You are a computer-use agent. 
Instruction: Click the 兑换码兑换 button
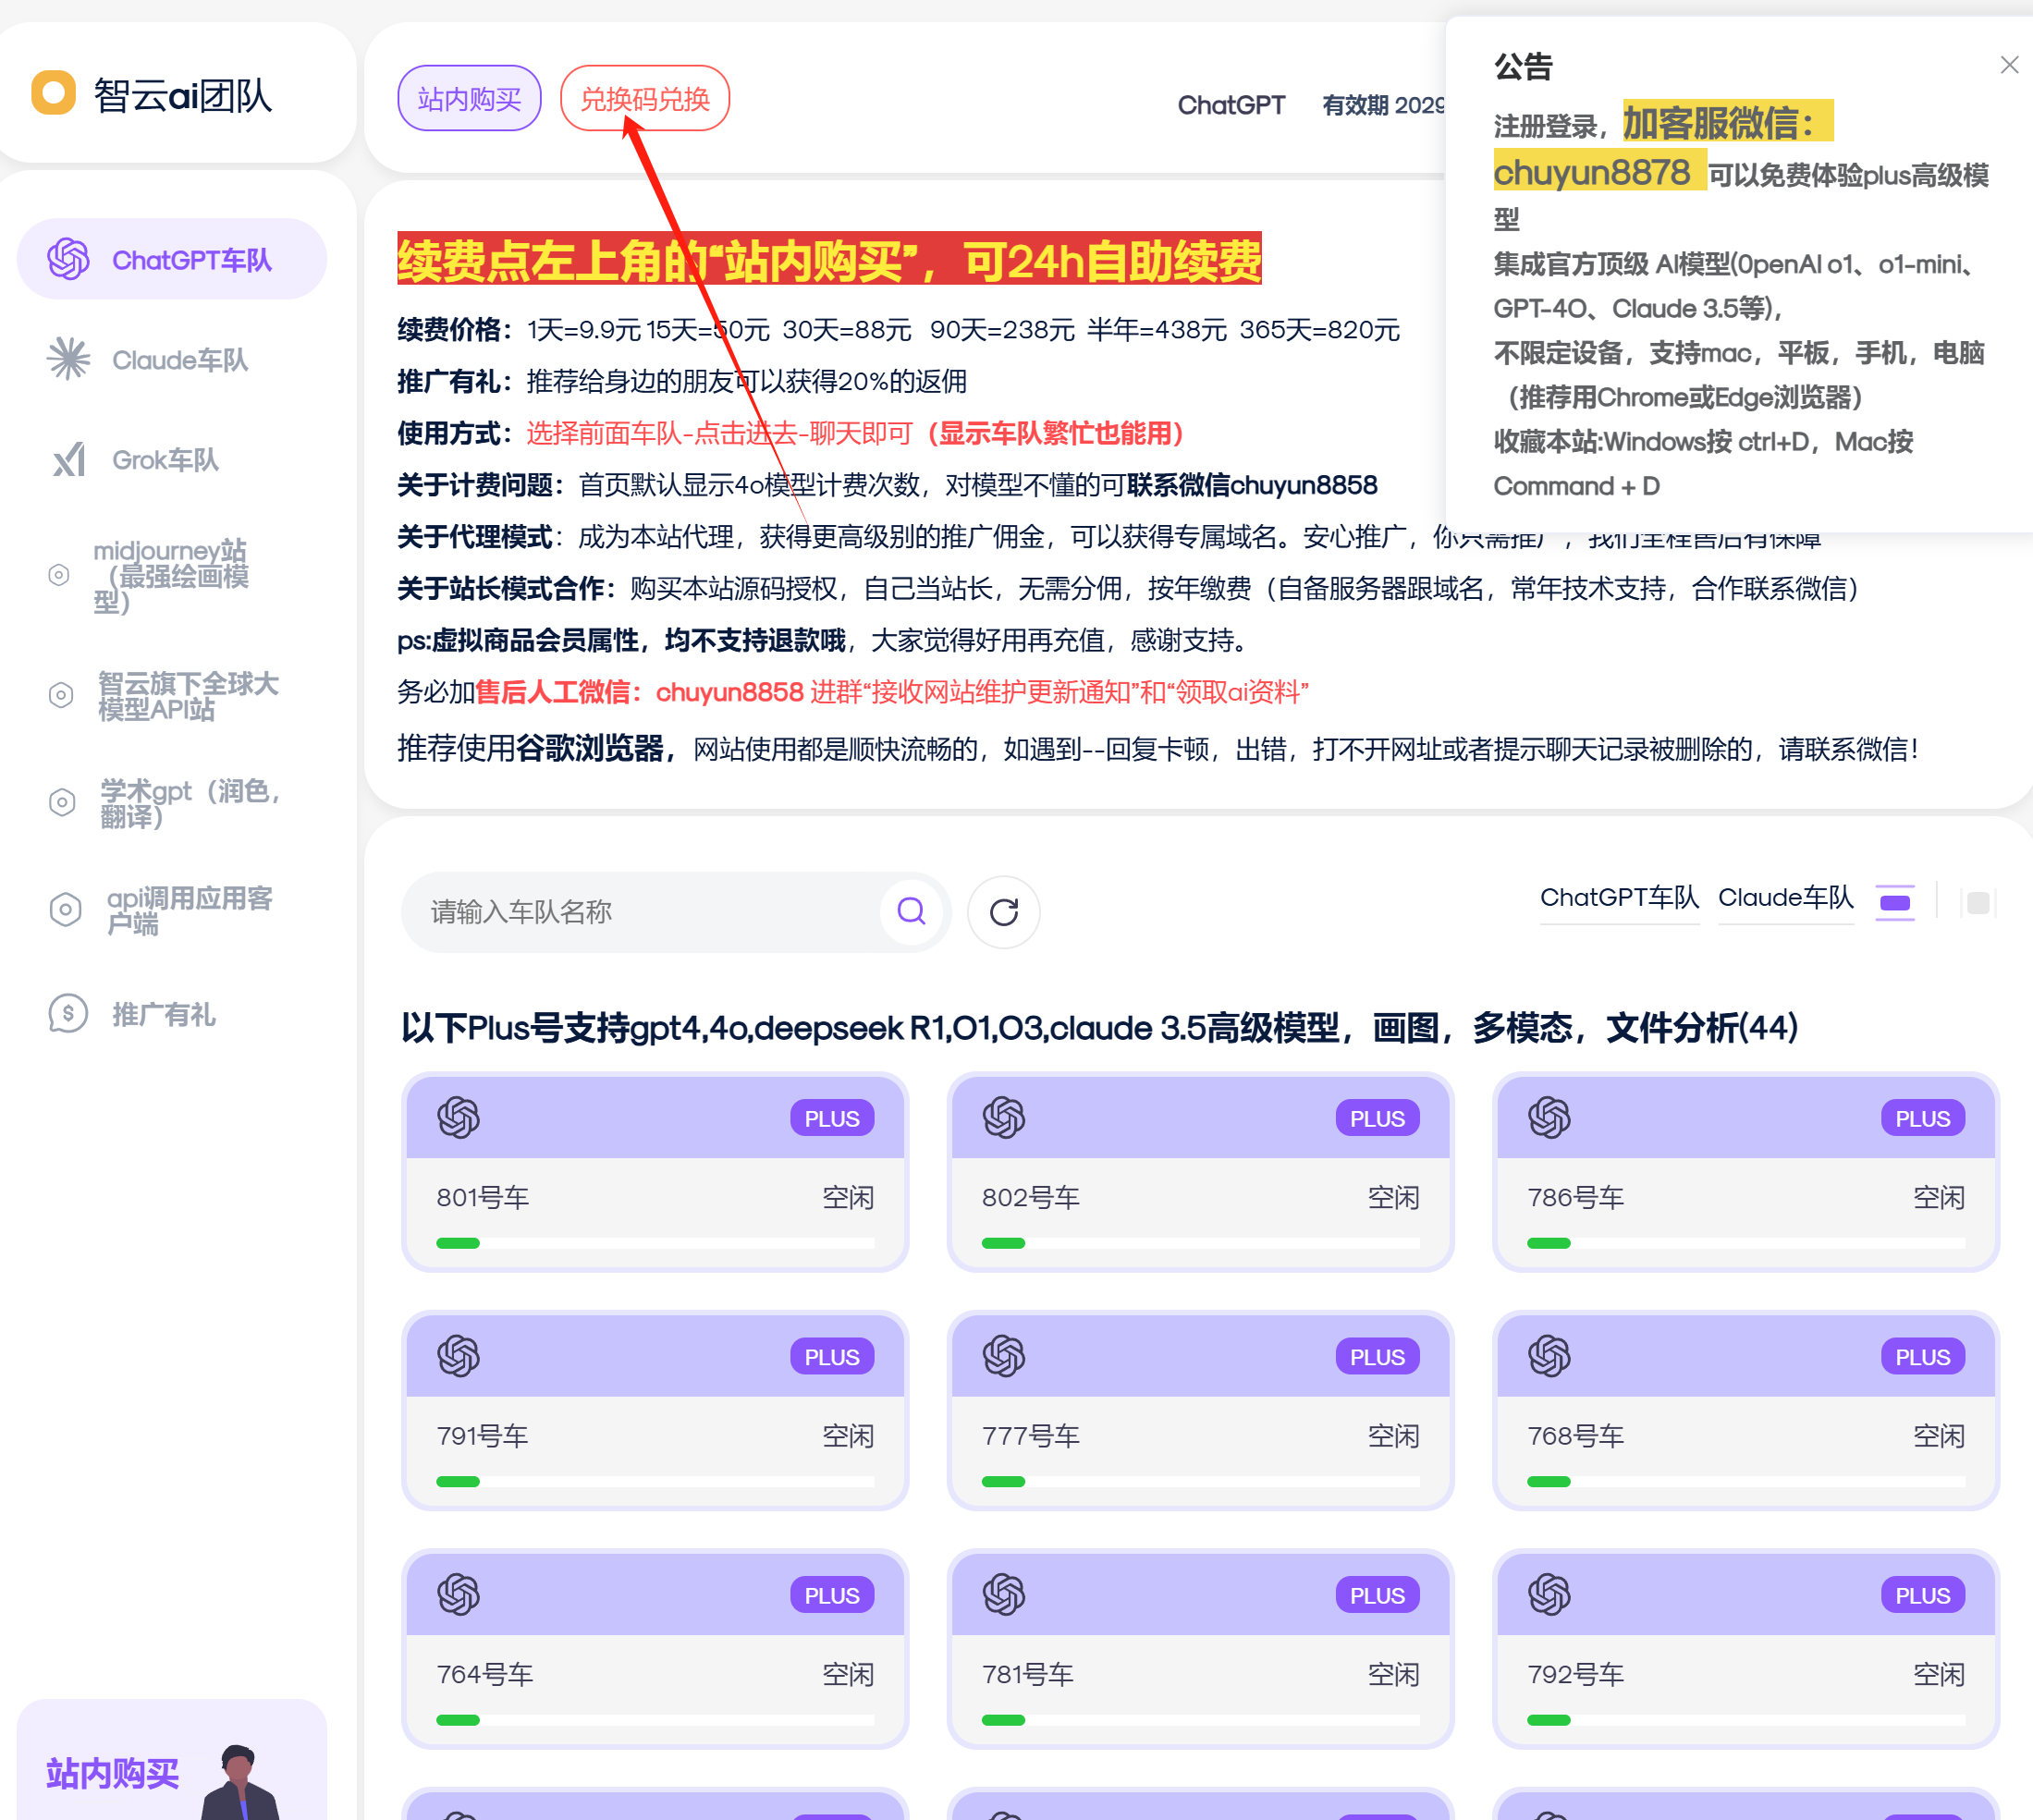point(644,98)
